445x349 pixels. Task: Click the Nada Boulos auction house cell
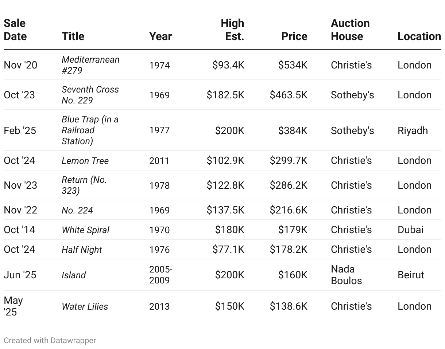(x=347, y=275)
